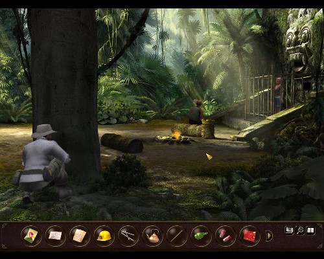Click the crouching man in white hat

tap(43, 163)
